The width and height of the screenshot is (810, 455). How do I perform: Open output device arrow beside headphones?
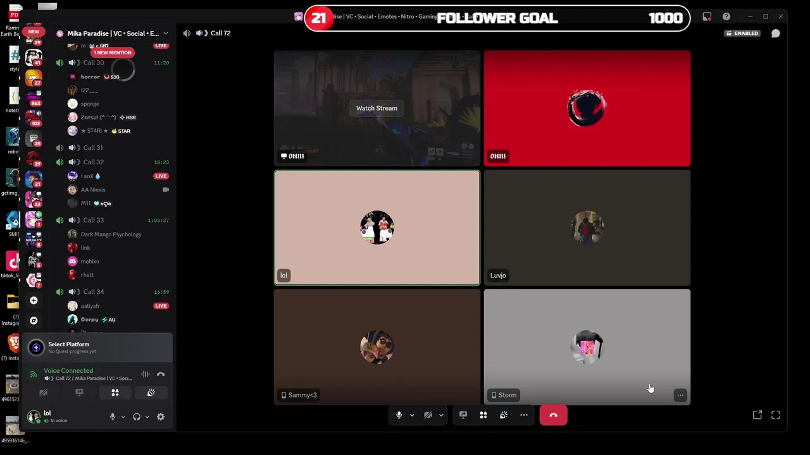pyautogui.click(x=147, y=417)
